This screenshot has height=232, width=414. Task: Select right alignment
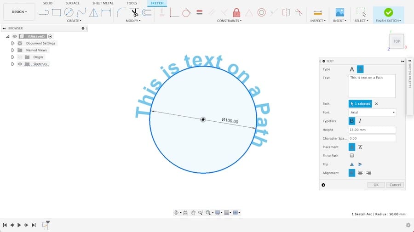click(368, 173)
